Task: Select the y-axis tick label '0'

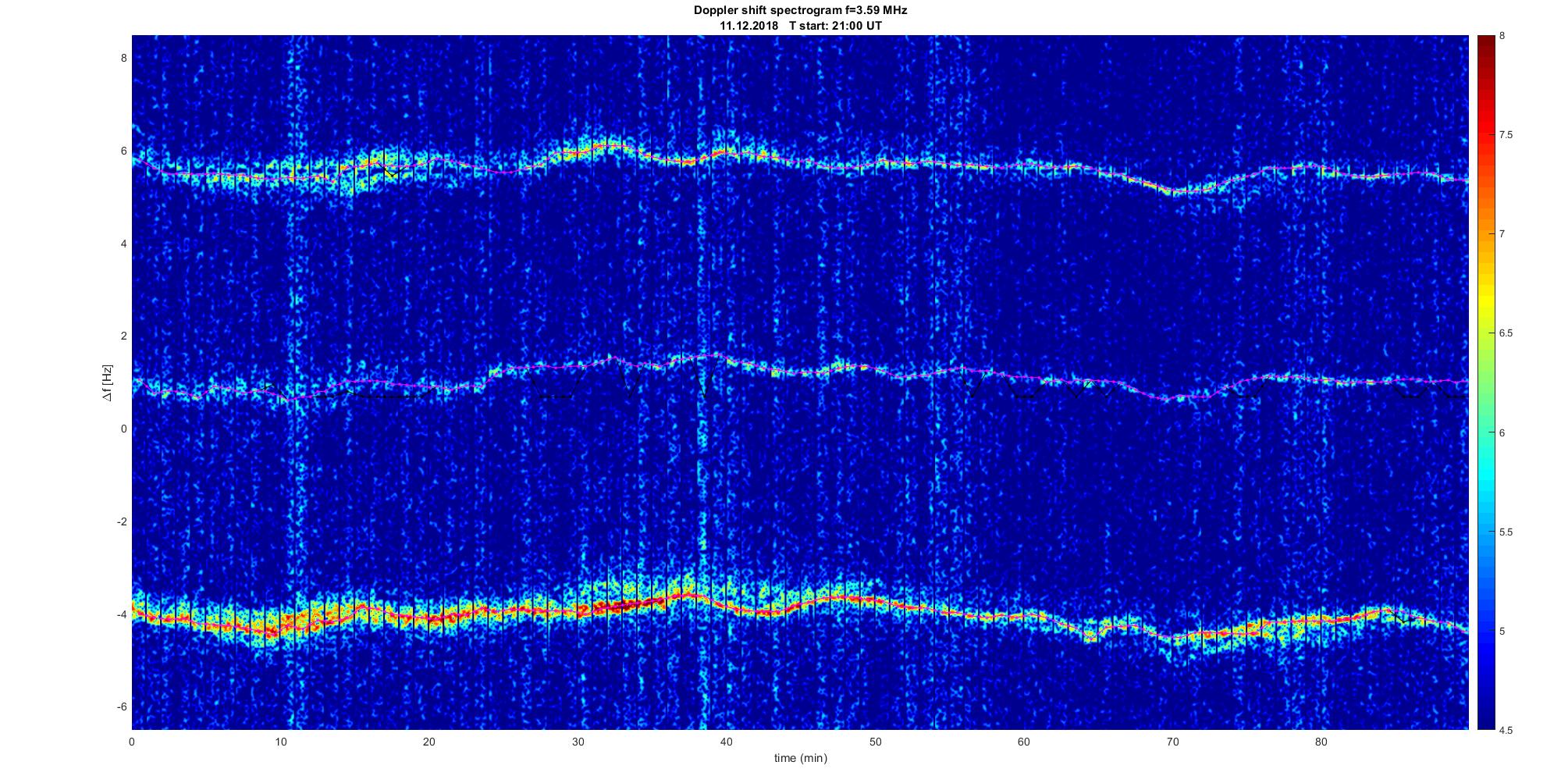Action: (123, 429)
